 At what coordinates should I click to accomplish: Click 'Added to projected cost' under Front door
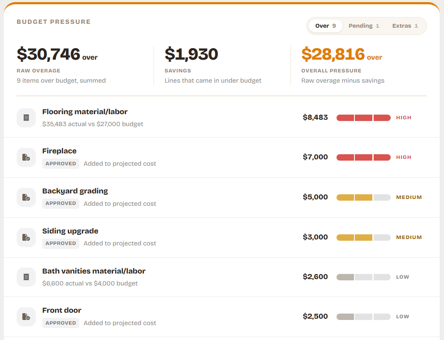coord(120,323)
